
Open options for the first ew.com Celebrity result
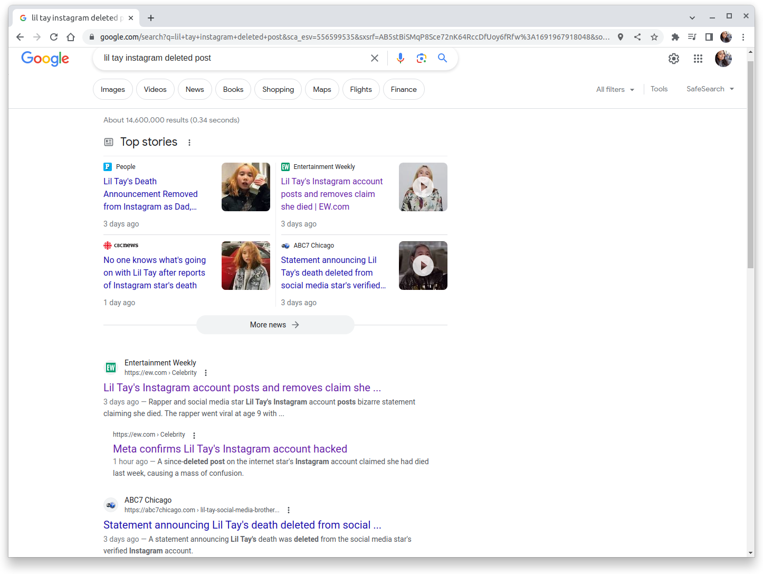(x=206, y=373)
